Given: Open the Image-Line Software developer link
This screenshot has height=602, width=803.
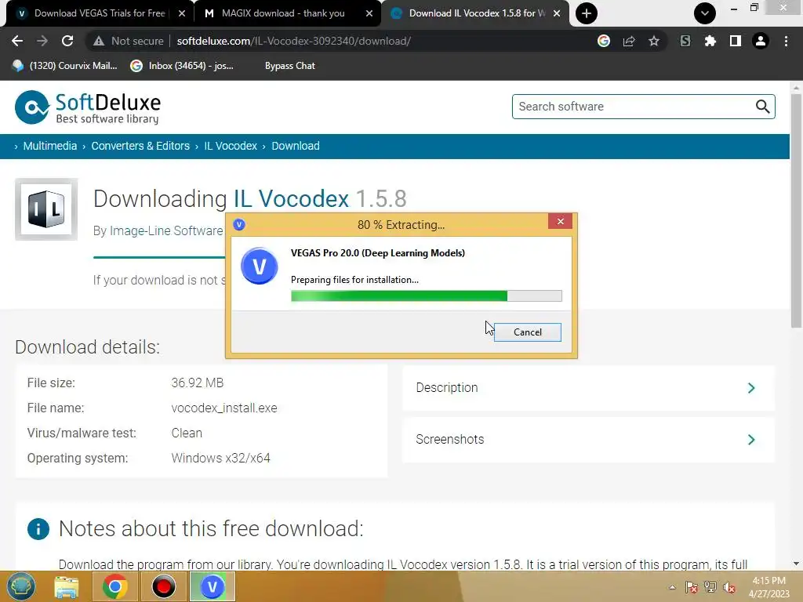Looking at the screenshot, I should 166,231.
